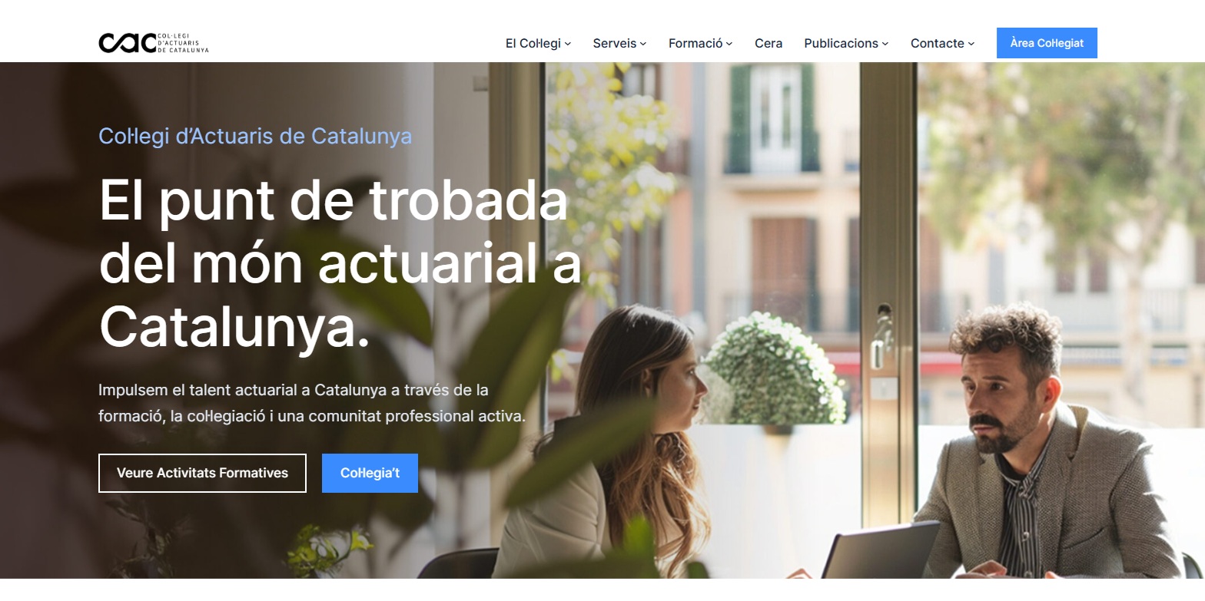
Task: Open the Contacte menu label
Action: 938,43
